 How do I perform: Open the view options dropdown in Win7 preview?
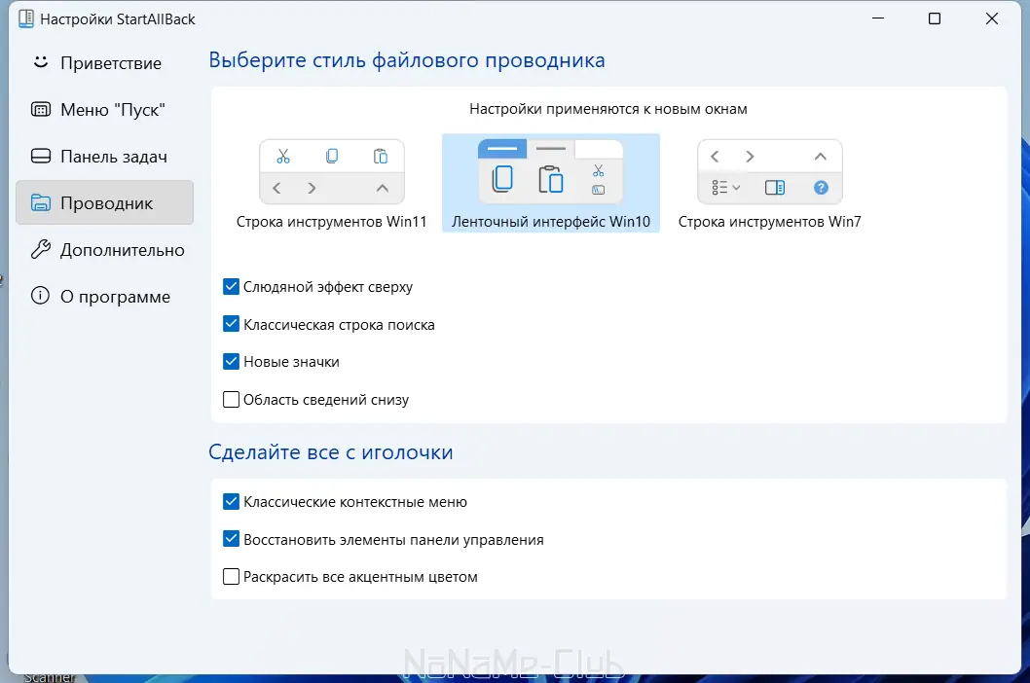pyautogui.click(x=725, y=188)
